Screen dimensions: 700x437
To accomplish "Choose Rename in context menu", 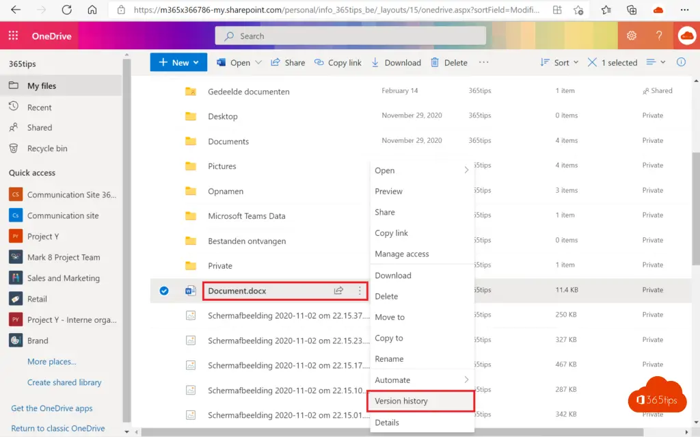I will [x=422, y=359].
